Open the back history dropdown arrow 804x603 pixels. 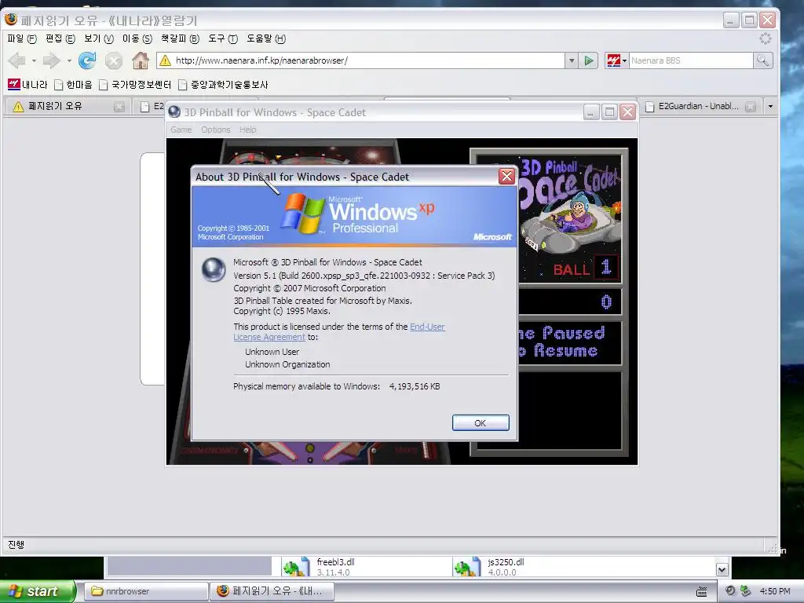coord(34,60)
